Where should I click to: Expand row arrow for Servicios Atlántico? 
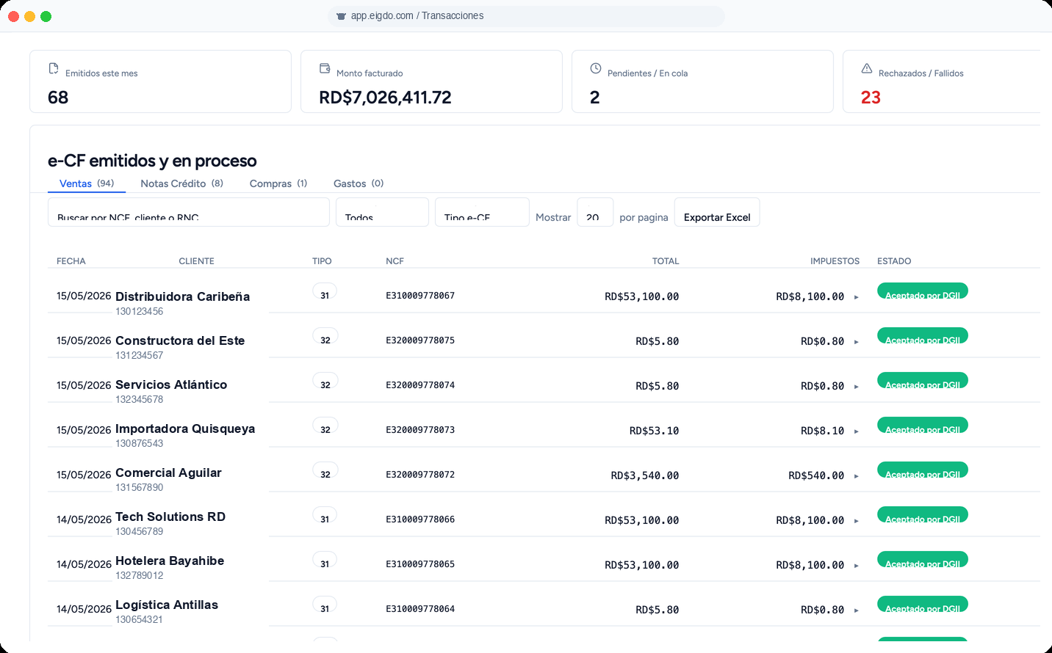pos(857,387)
